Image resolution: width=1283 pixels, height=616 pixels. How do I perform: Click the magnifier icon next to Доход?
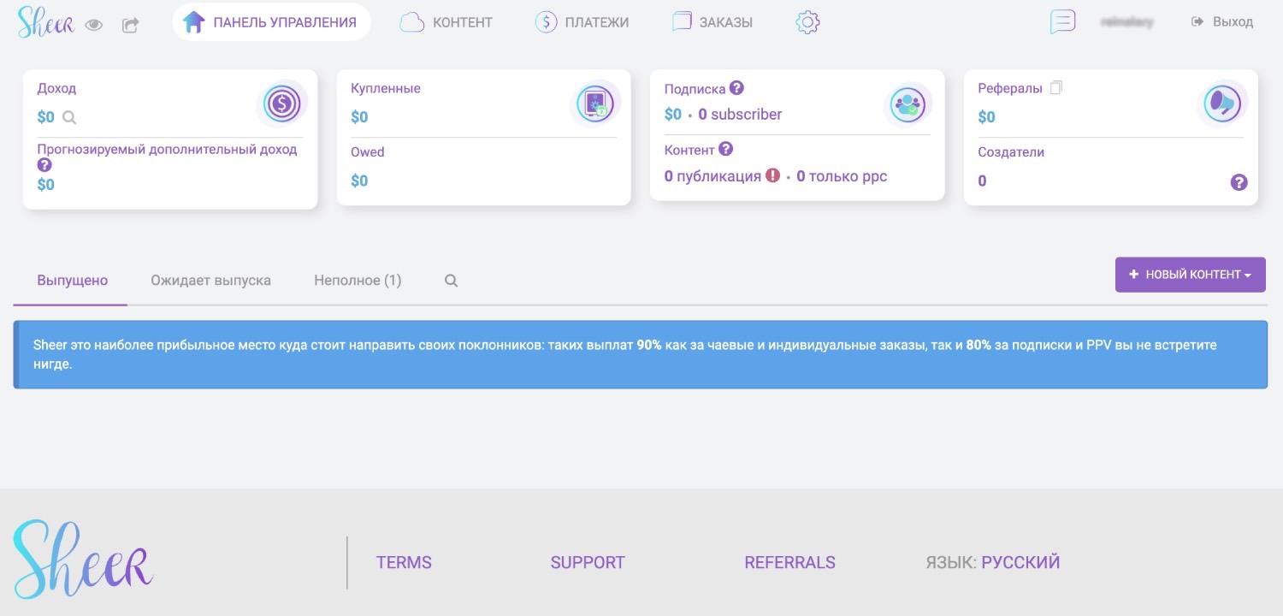tap(69, 118)
